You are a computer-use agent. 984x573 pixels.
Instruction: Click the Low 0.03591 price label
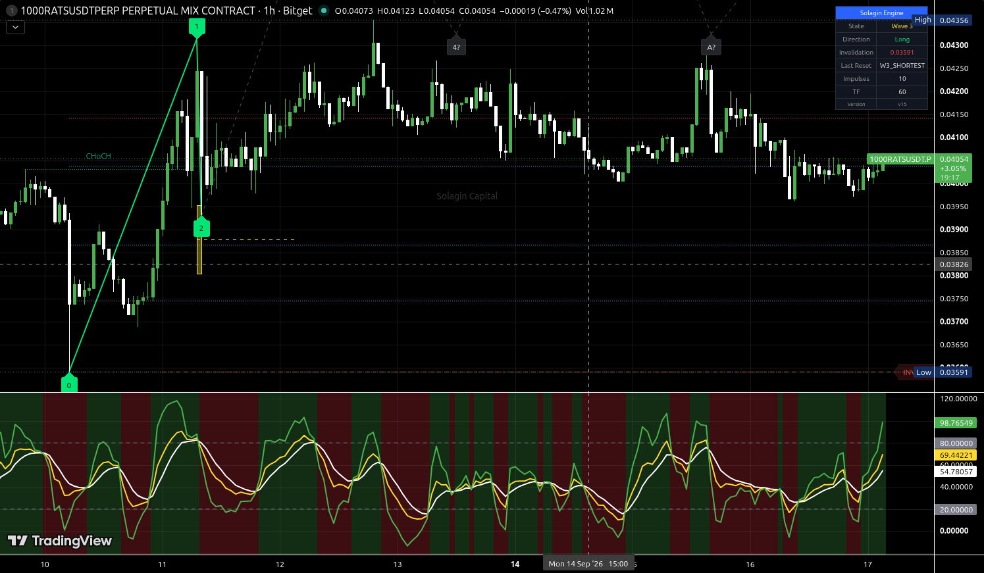tap(943, 372)
